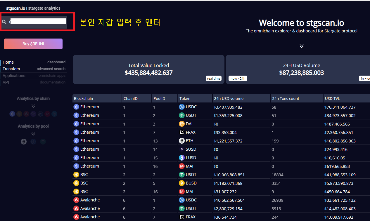Open the Transfers advanced search menu item

(34, 69)
